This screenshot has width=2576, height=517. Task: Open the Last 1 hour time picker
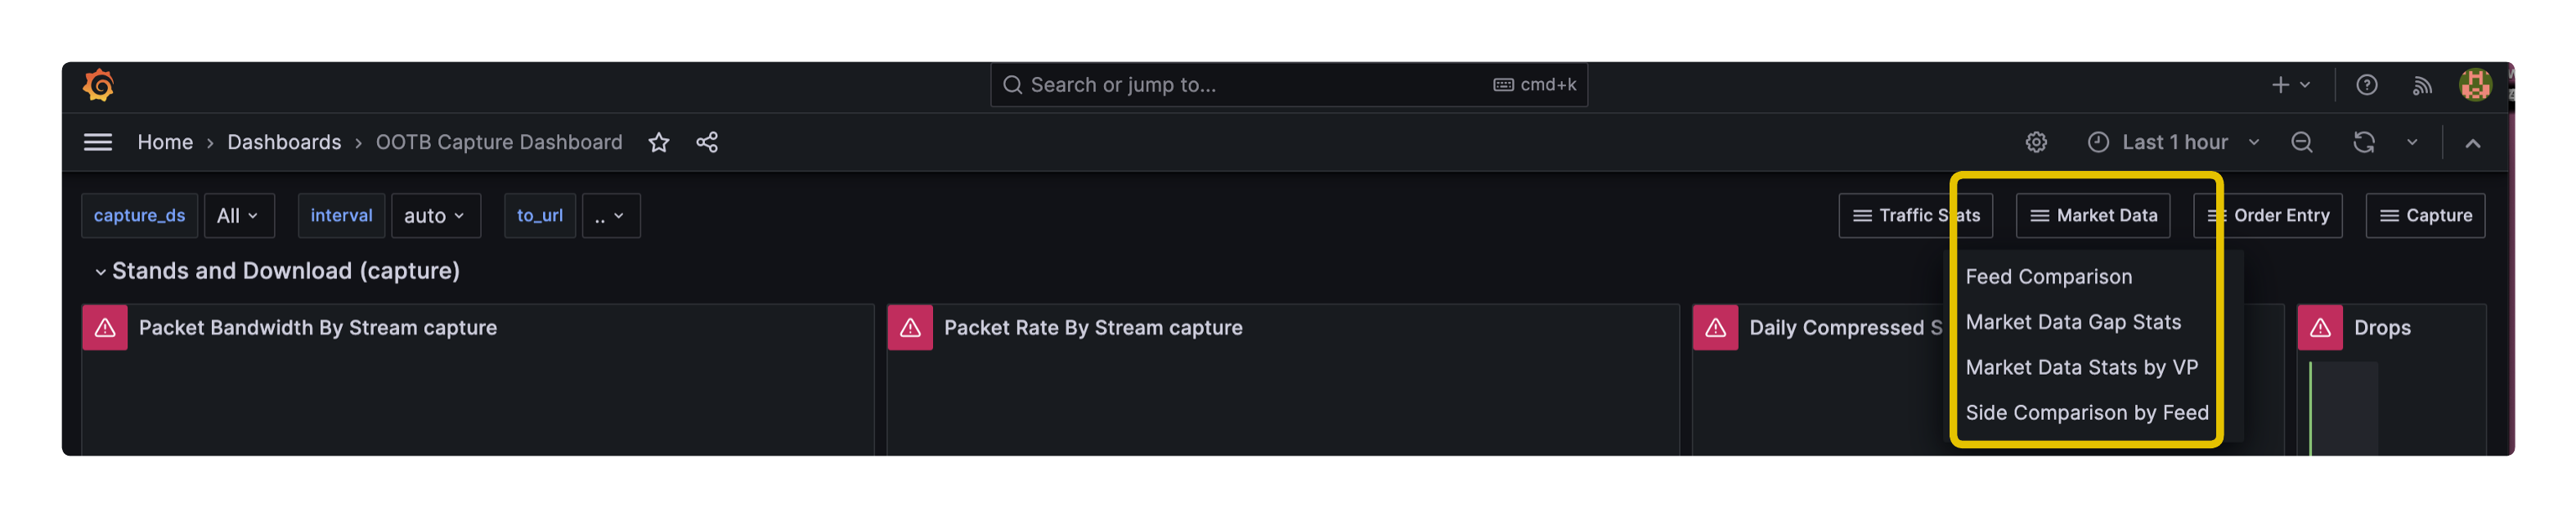pos(2174,142)
